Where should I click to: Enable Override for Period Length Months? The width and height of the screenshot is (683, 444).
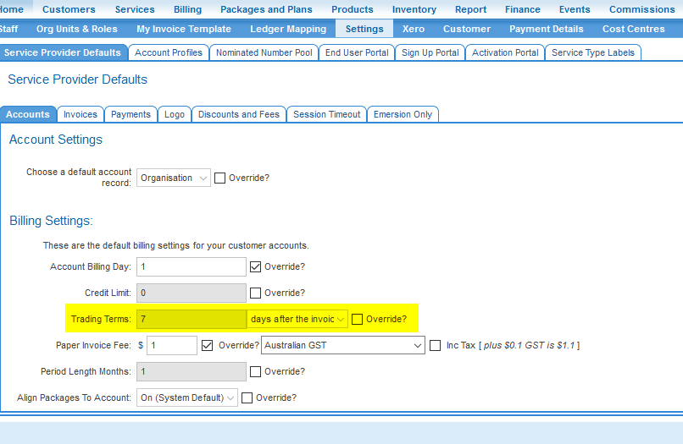(x=256, y=371)
